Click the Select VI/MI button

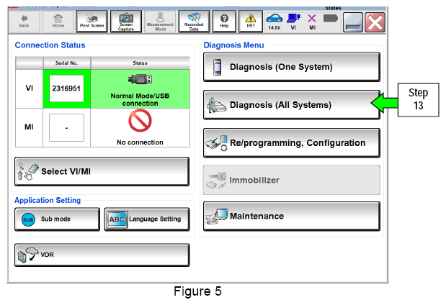point(102,171)
